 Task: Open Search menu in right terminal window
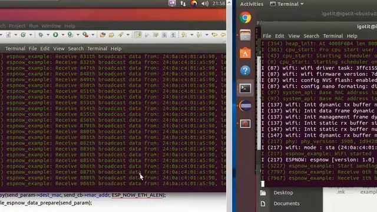click(x=311, y=36)
